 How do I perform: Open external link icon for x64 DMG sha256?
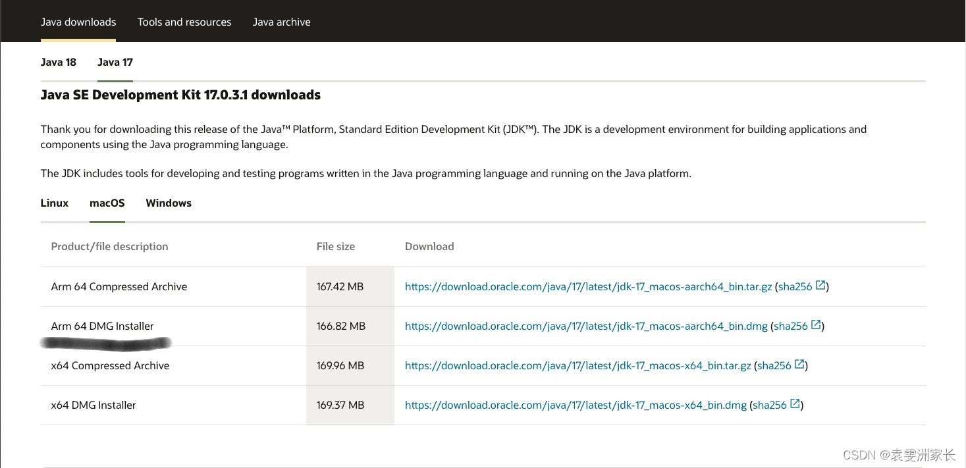[795, 404]
